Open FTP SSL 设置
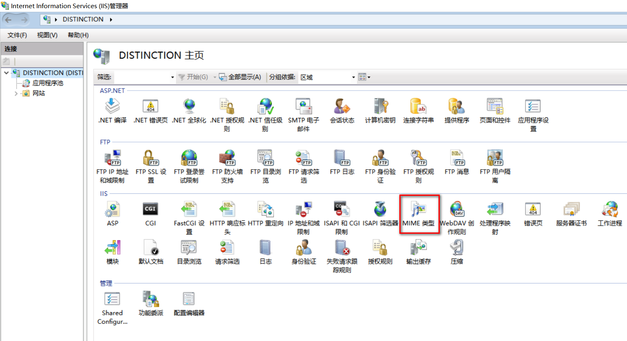The image size is (627, 341). (x=151, y=166)
